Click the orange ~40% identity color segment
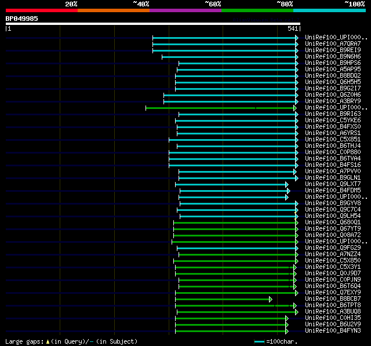Viewport: 371px width, 346px height. pos(114,10)
